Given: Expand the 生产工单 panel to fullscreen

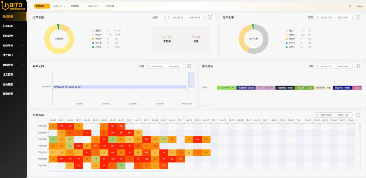Looking at the screenshot, I should (x=358, y=17).
